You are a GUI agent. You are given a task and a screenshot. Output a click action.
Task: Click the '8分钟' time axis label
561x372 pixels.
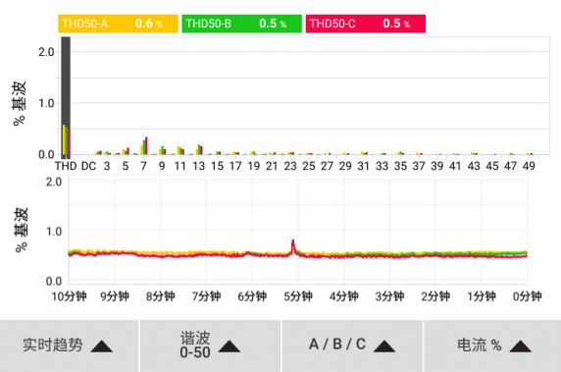click(x=160, y=296)
